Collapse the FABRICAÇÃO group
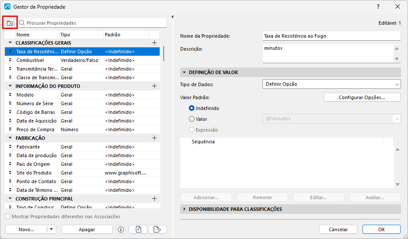The width and height of the screenshot is (408, 239). [x=10, y=138]
